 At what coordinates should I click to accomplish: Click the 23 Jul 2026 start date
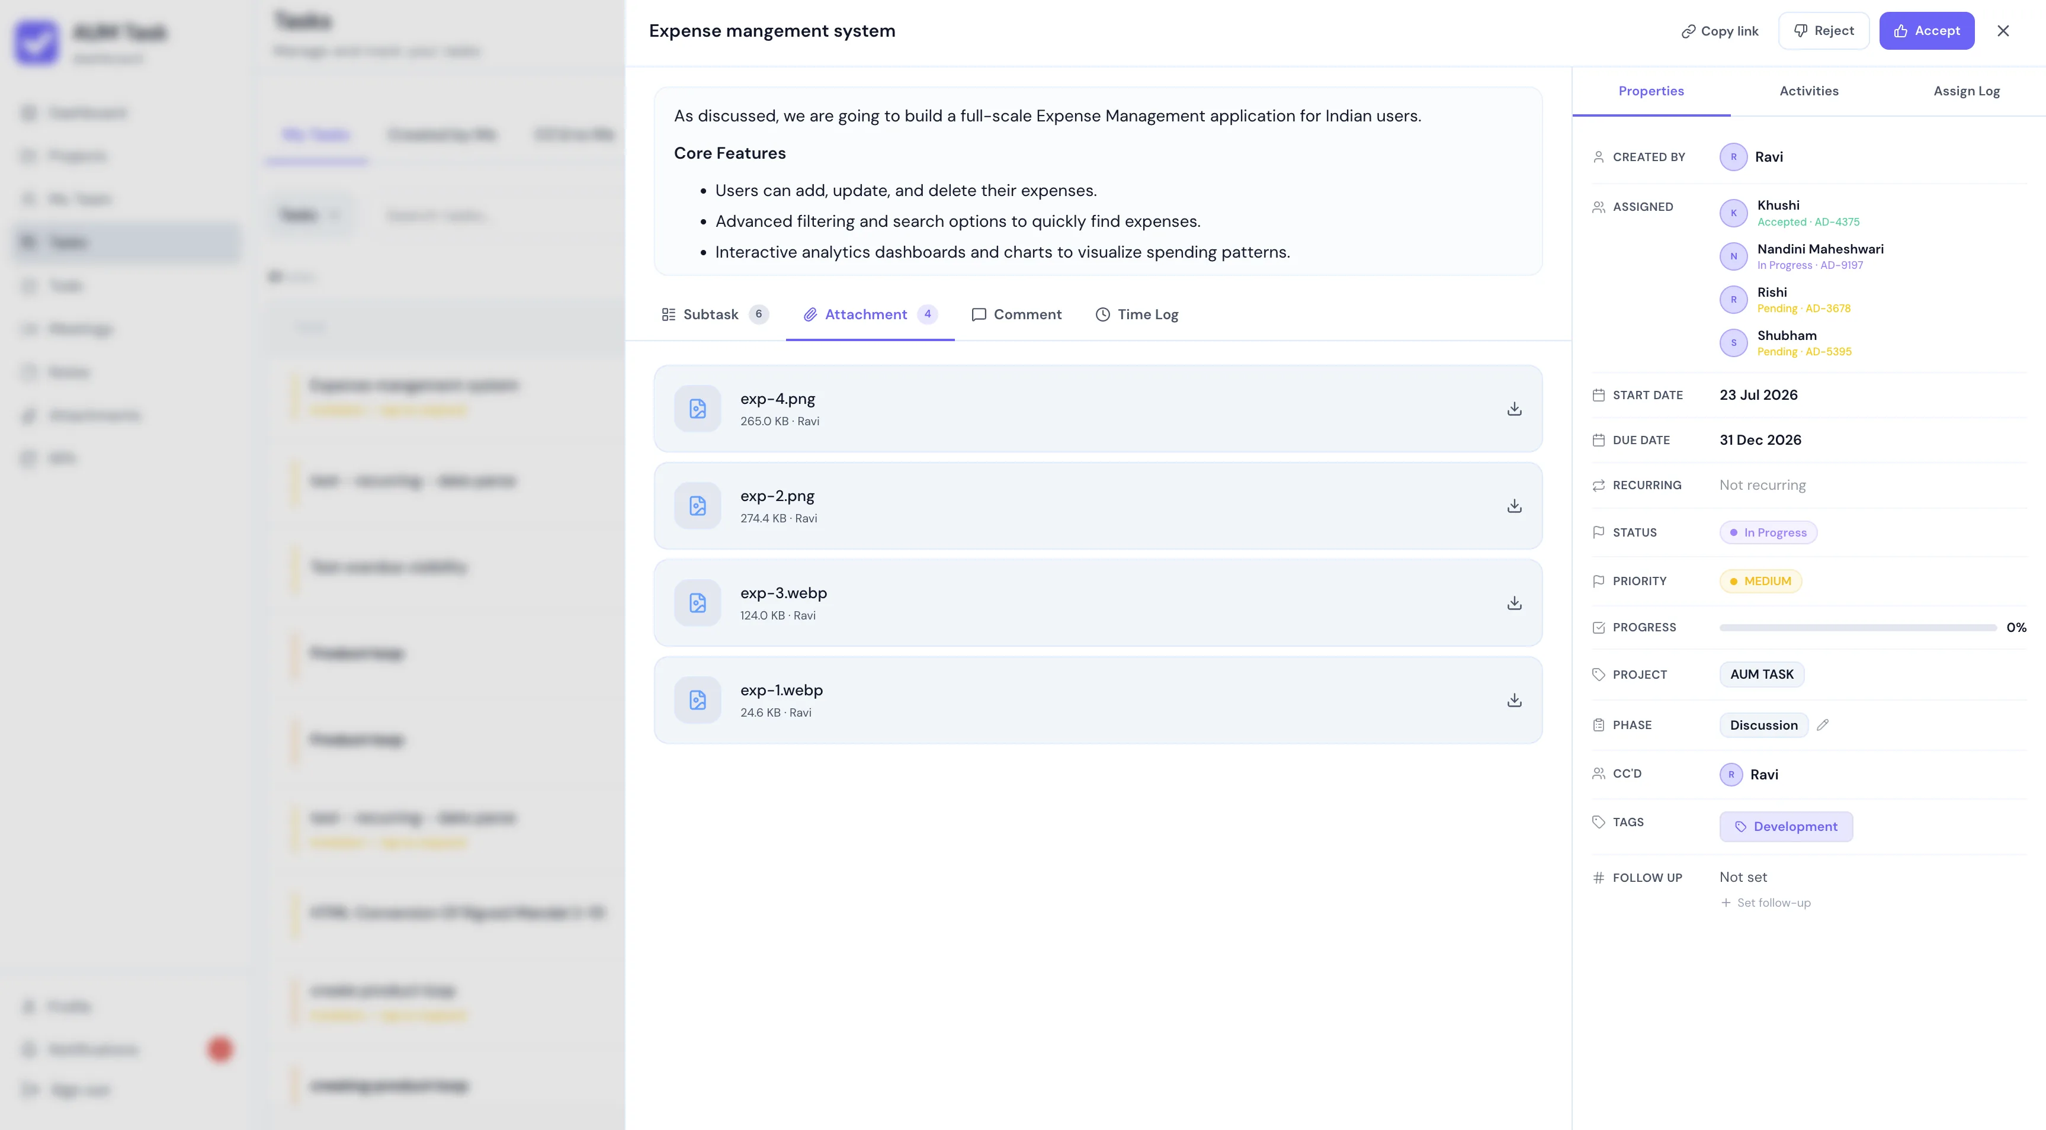pos(1759,394)
